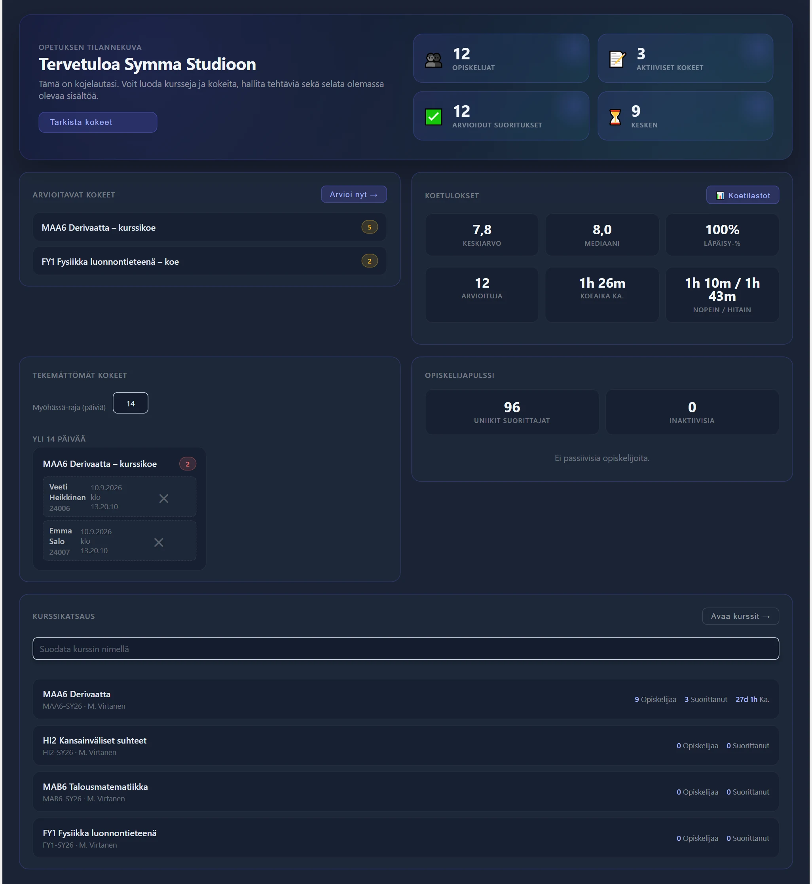Open Koetilastot statistics
This screenshot has width=812, height=884.
pos(742,195)
